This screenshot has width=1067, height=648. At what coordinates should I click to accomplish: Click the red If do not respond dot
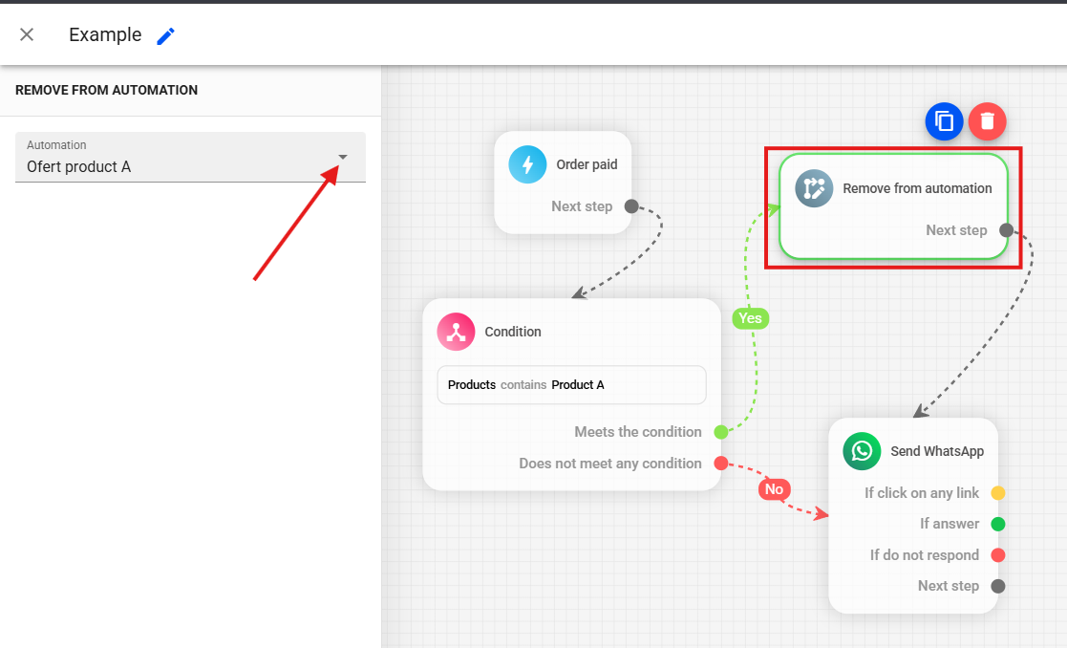click(998, 555)
